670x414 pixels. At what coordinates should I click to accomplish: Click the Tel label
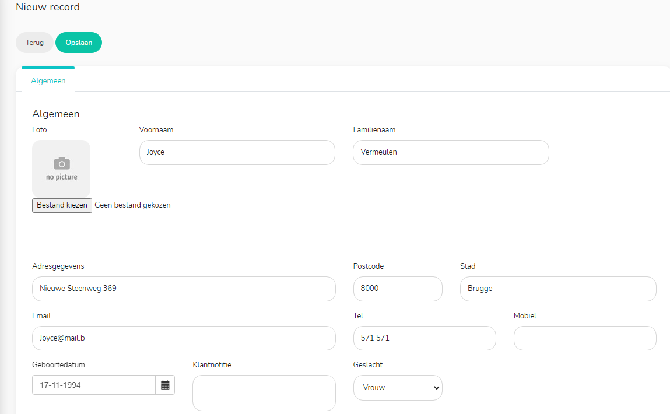(358, 315)
